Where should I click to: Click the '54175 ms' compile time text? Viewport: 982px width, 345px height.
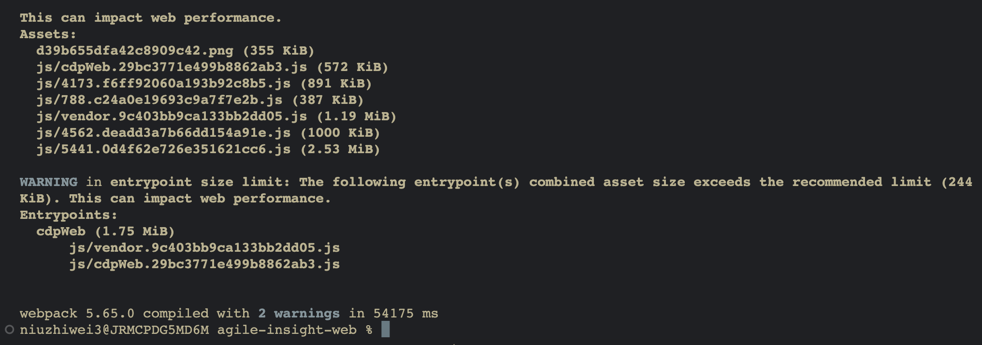tap(405, 314)
